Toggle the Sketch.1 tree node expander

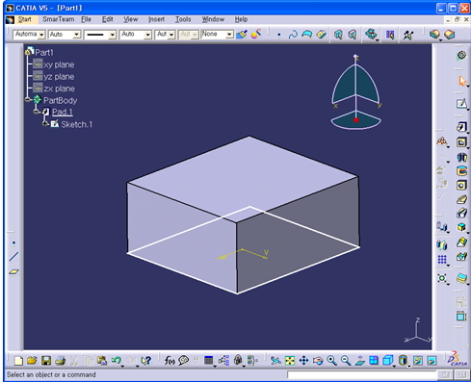coord(45,124)
